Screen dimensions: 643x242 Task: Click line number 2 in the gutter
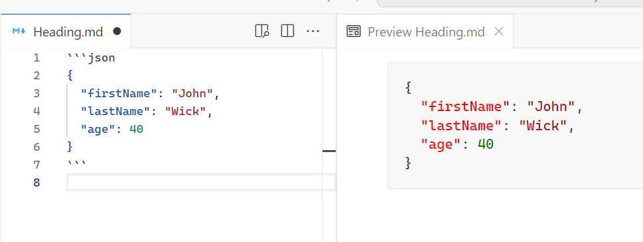point(37,75)
